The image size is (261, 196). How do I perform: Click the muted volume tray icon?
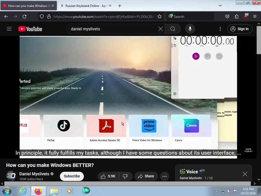(229, 191)
